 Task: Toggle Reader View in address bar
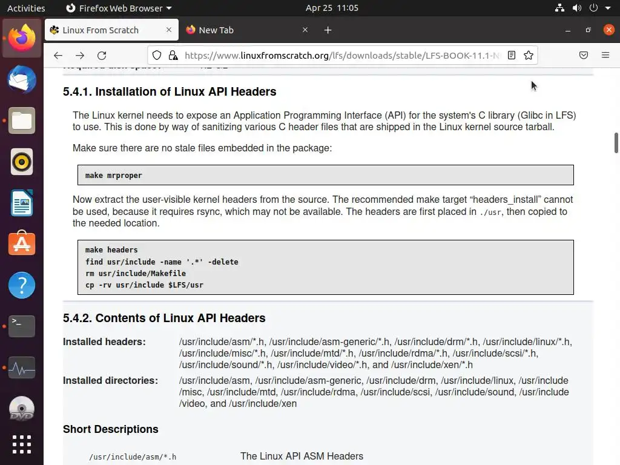512,55
